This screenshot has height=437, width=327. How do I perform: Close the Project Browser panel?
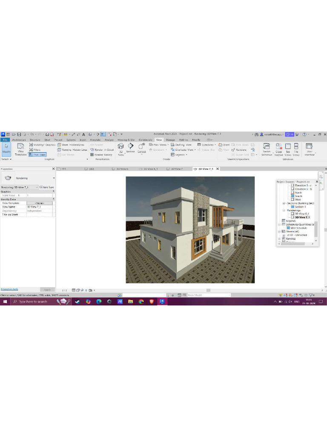(x=316, y=182)
